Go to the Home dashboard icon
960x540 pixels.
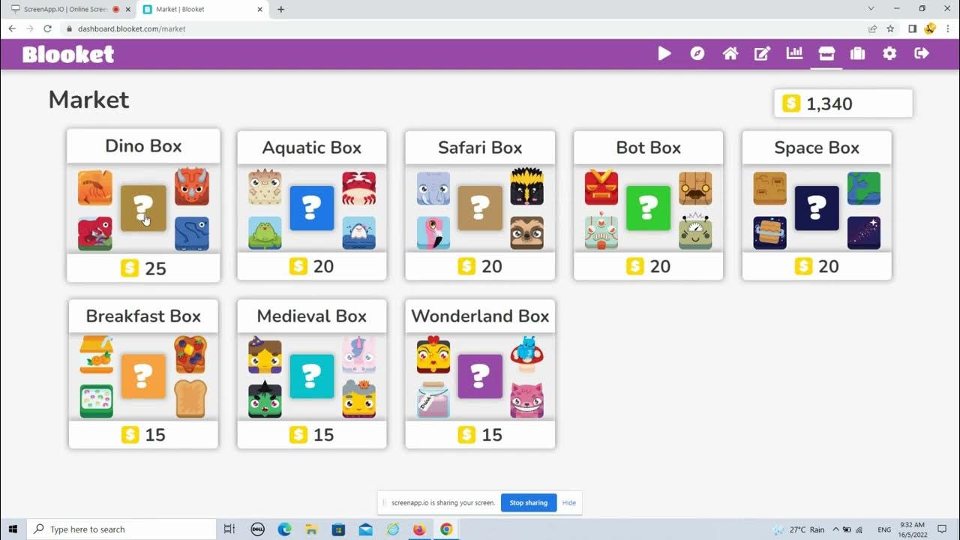730,53
